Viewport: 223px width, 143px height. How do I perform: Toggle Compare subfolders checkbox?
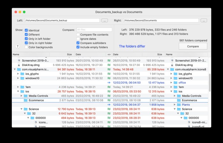[x=78, y=43]
